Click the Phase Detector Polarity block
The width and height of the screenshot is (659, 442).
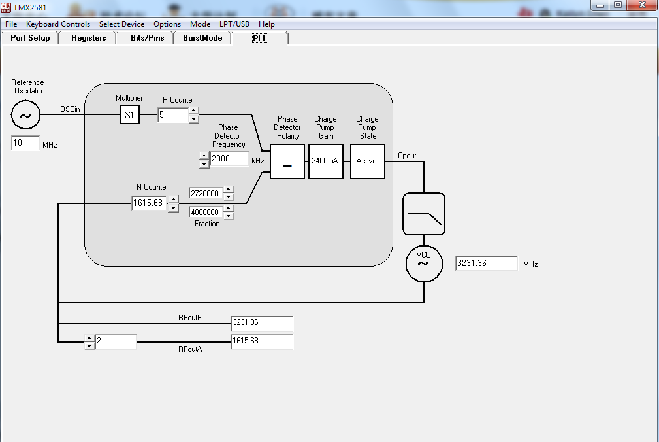(x=287, y=161)
